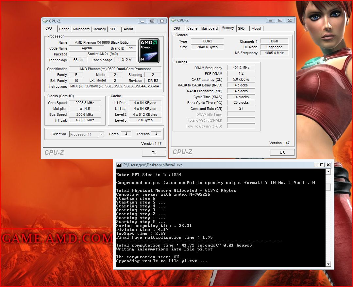Open Cache tab in right CPU-Z window

pyautogui.click(x=192, y=28)
